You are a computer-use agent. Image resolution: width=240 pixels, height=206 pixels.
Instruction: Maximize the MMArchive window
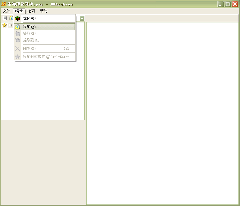click(228, 4)
